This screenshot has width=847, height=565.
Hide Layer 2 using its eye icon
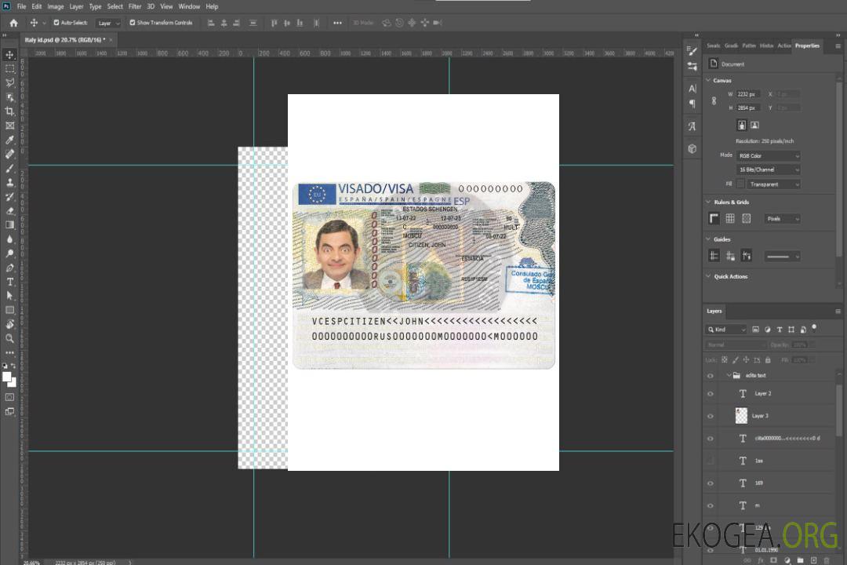point(711,394)
